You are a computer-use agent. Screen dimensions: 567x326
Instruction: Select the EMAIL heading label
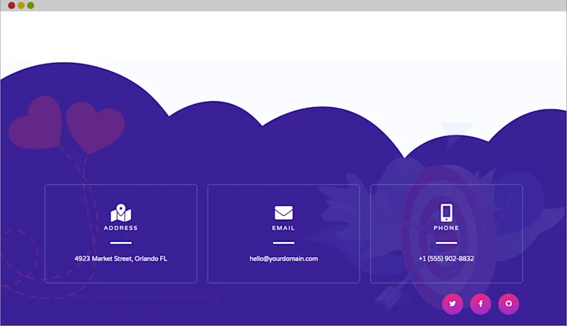pos(283,228)
